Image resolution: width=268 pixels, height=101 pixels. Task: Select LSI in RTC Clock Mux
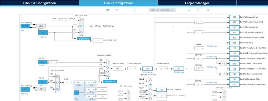click(81, 32)
